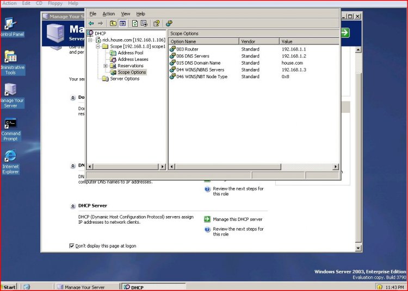The image size is (408, 291).
Task: Select the DHCP root node icon
Action: pos(90,33)
